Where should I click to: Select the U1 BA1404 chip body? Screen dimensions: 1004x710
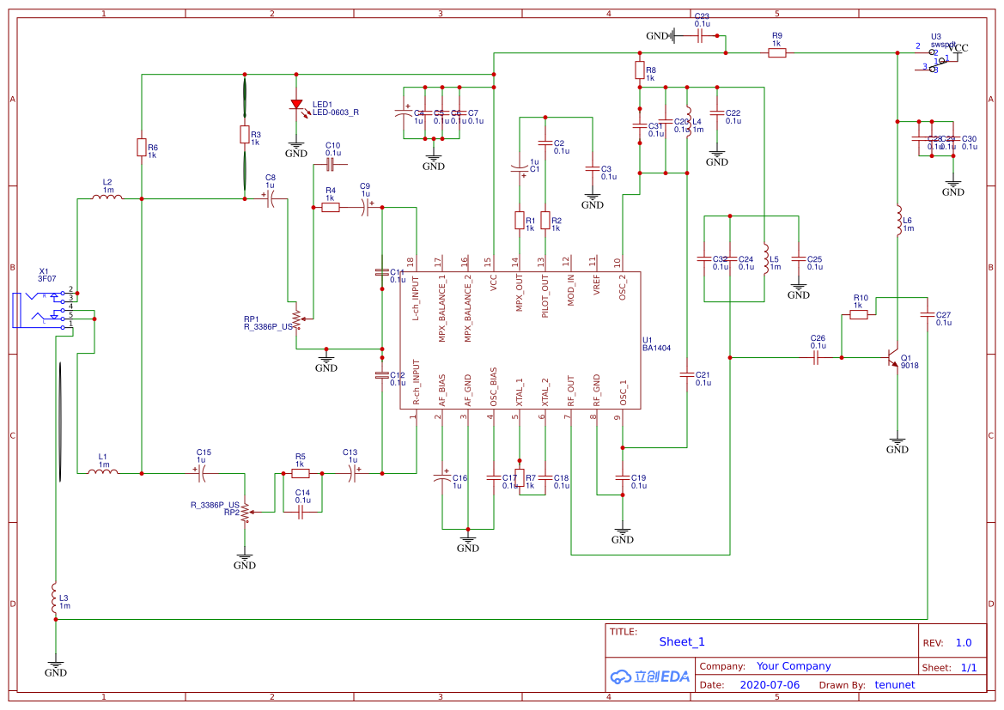pos(520,340)
